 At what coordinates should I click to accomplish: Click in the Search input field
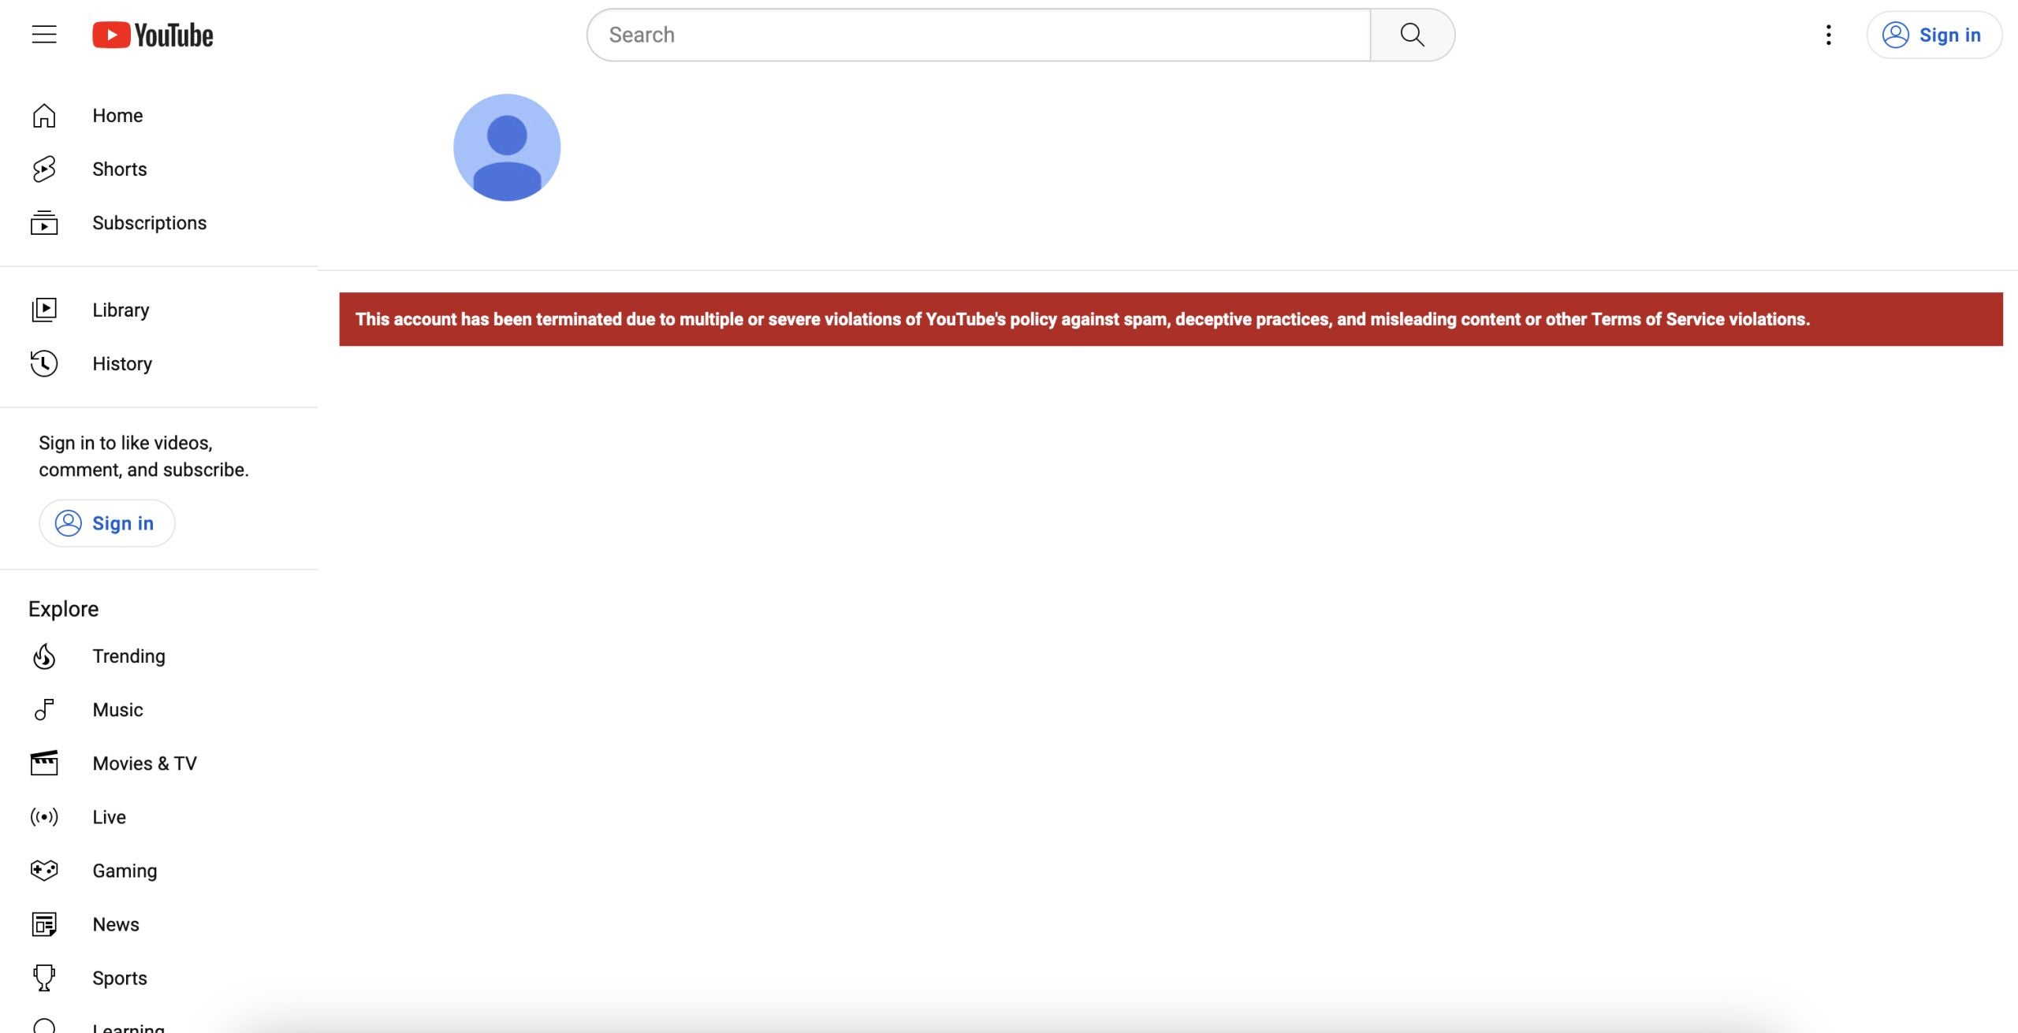point(977,35)
